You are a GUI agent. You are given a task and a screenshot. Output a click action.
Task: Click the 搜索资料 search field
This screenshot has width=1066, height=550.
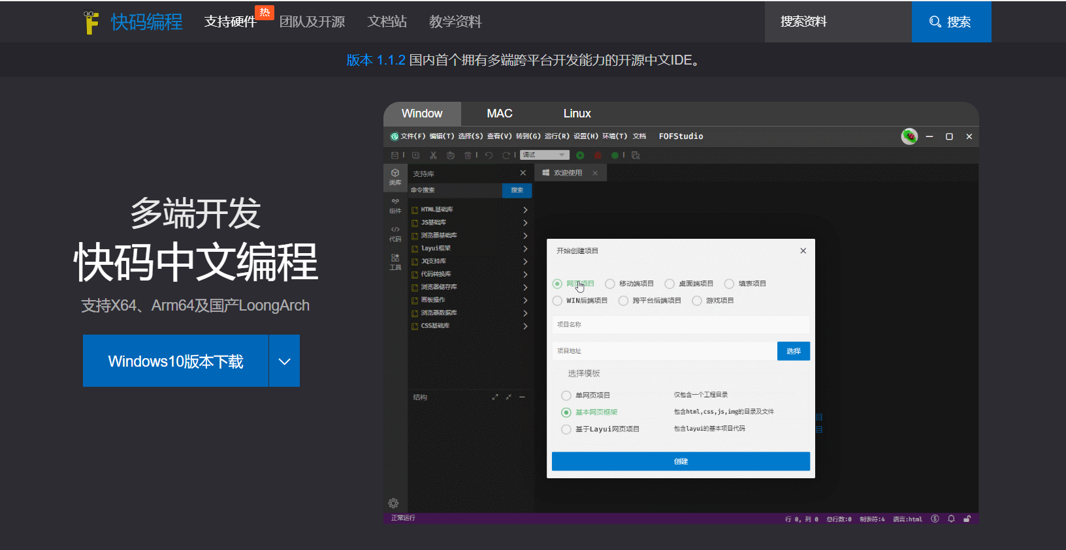click(x=838, y=22)
